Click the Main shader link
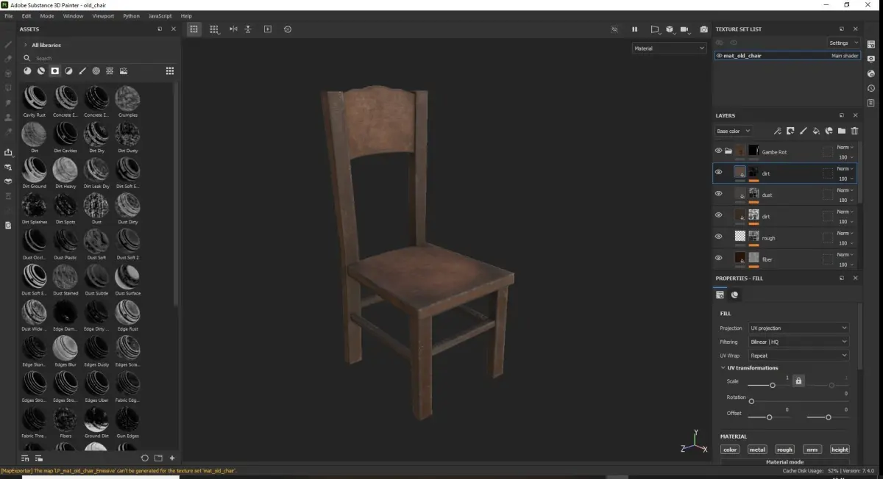Screen dimensions: 883x479 845,56
